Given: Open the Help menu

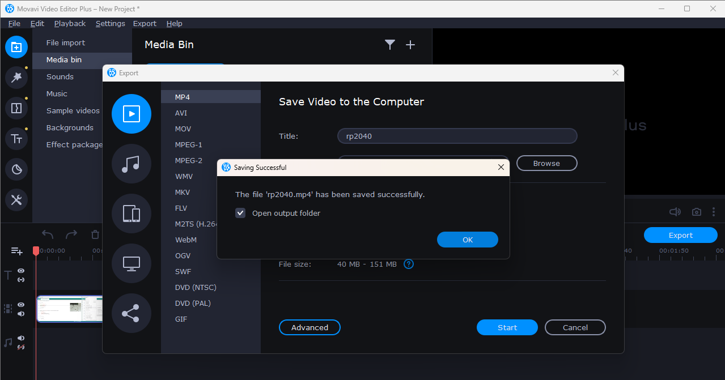Looking at the screenshot, I should [x=175, y=23].
